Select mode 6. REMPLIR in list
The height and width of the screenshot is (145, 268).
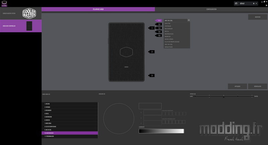[x=70, y=120]
